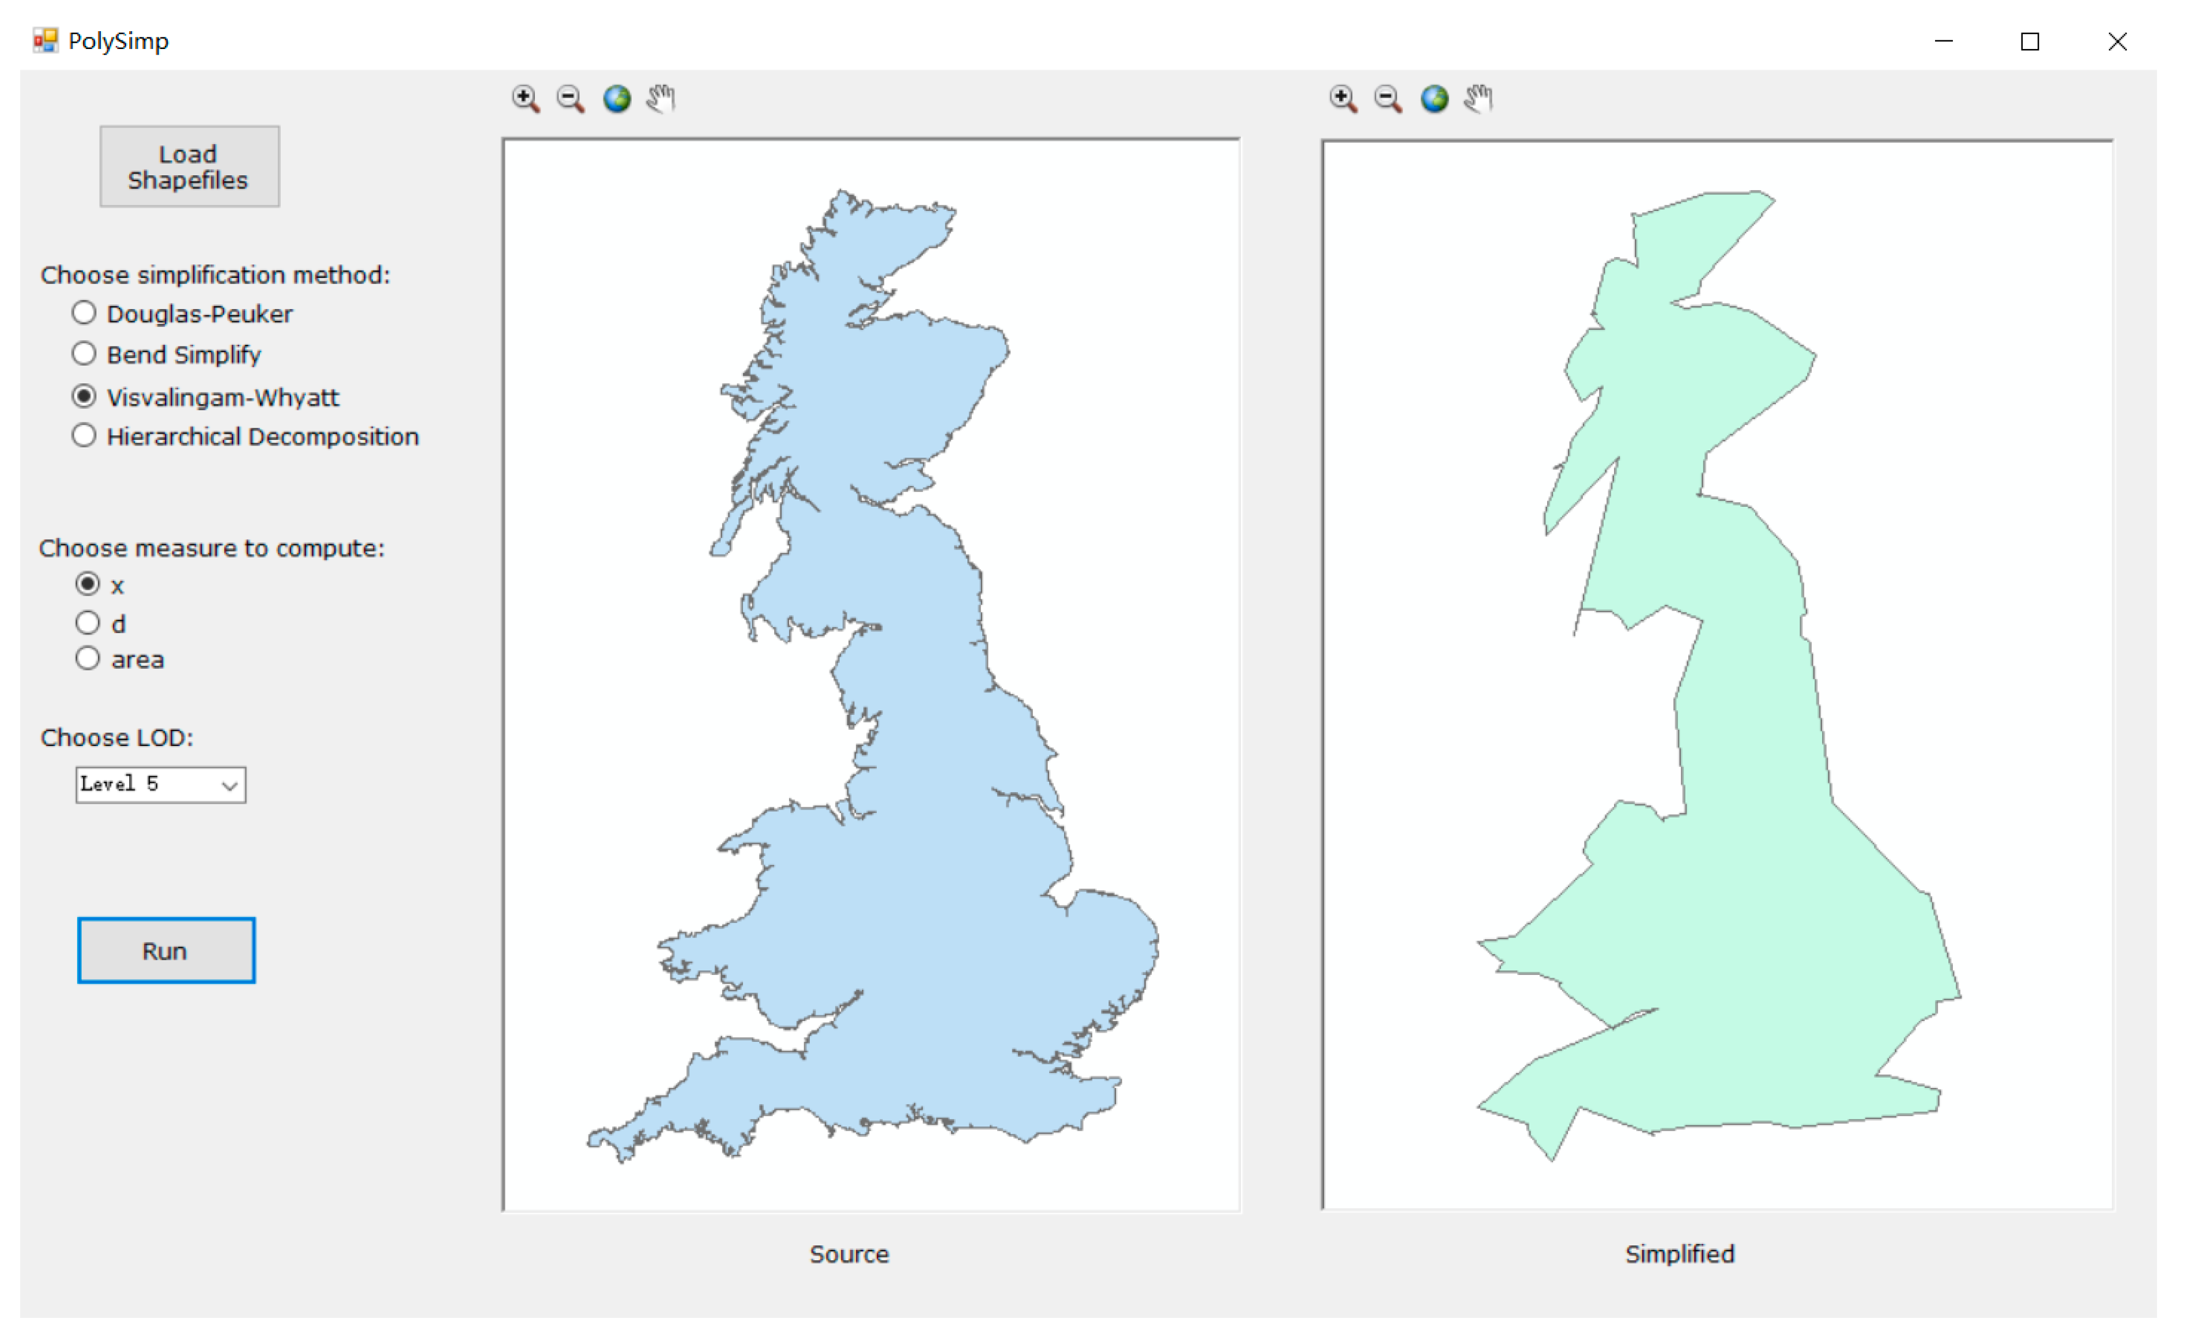
Task: Select the Douglas-Peuker radio button
Action: pyautogui.click(x=85, y=313)
